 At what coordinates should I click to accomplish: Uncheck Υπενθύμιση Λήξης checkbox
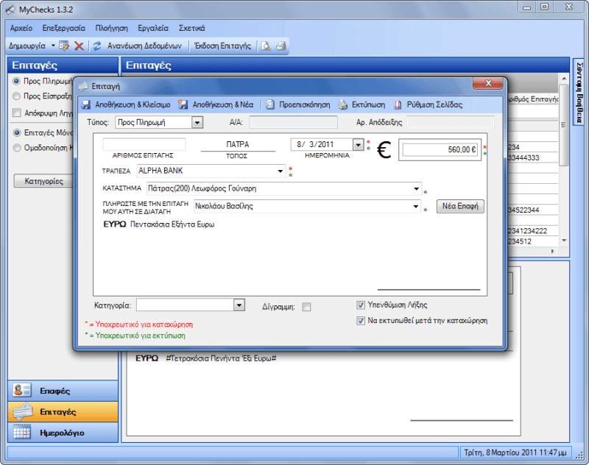point(361,305)
